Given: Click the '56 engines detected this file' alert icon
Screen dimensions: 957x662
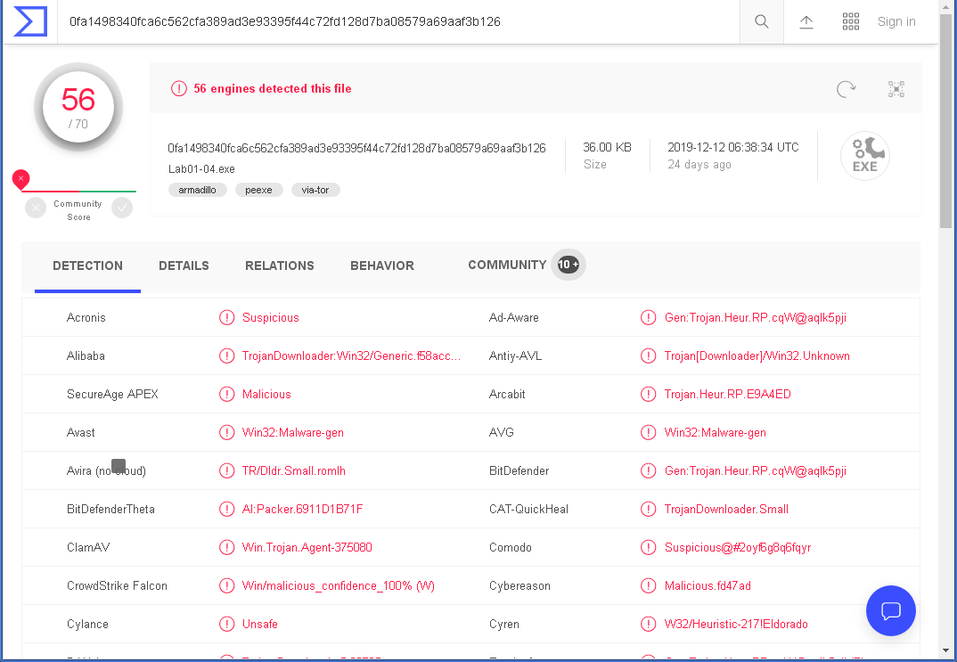Looking at the screenshot, I should 179,89.
